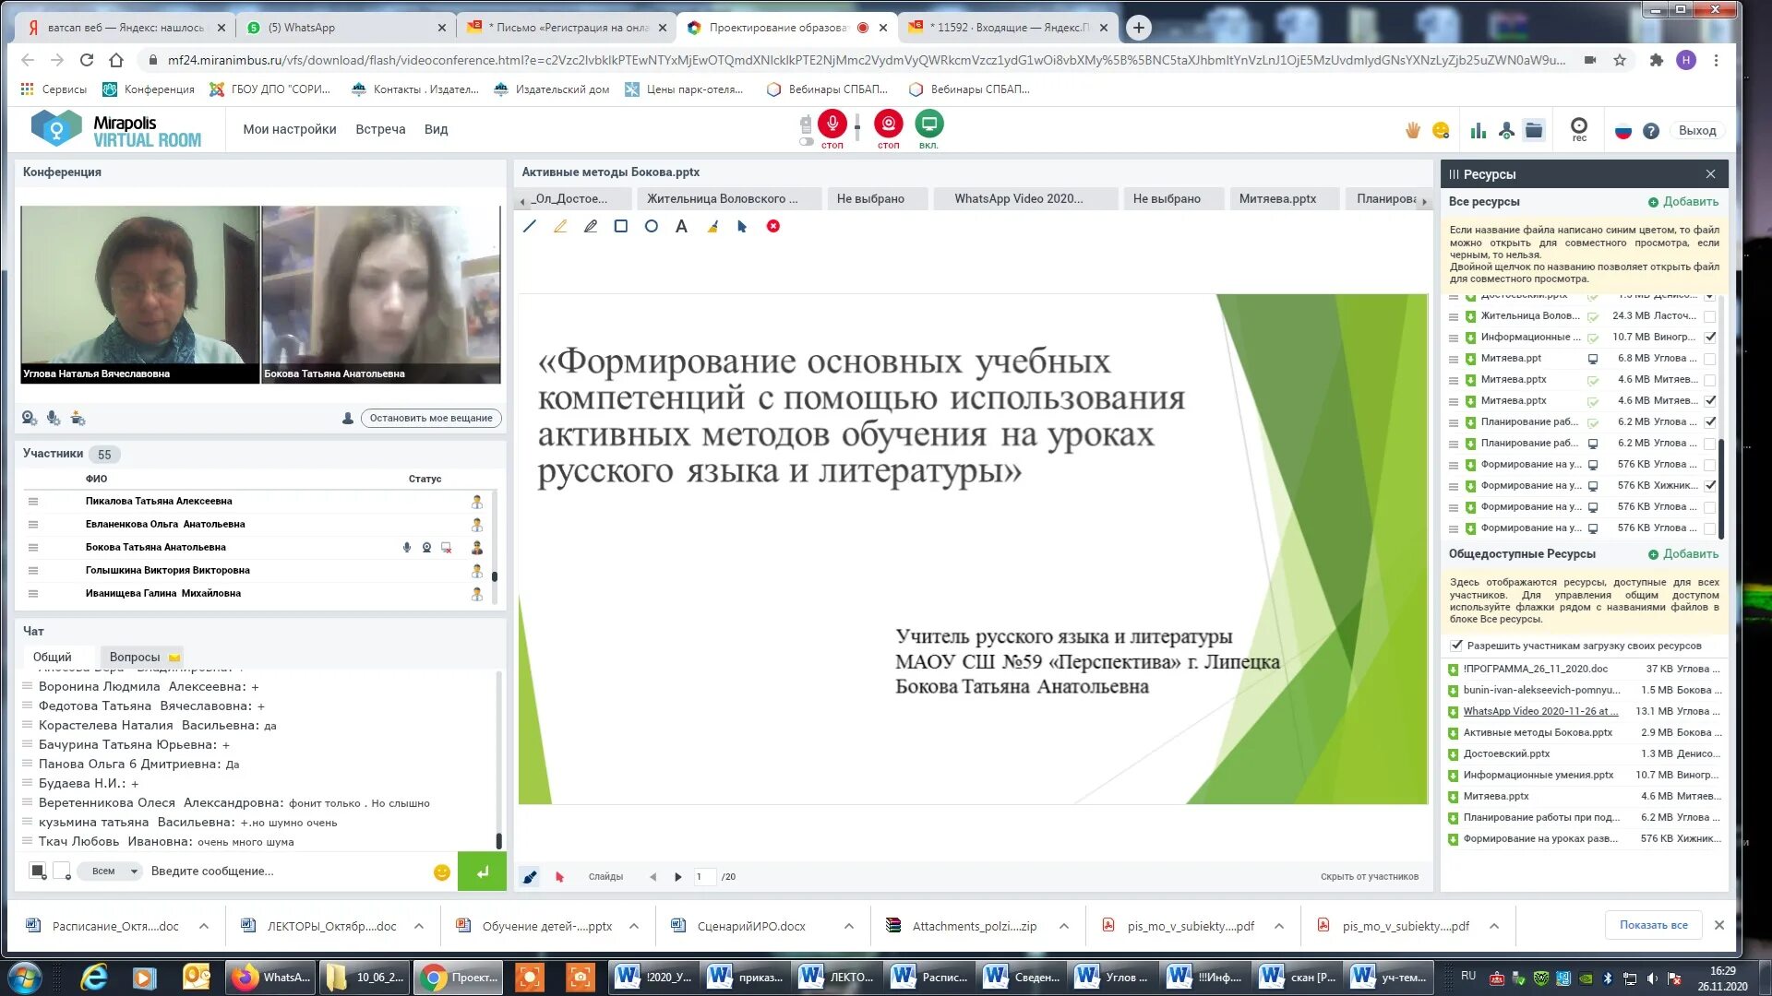Expand options for ЛЕКТОРЫ_Октябр....doc download
The height and width of the screenshot is (996, 1772).
pyautogui.click(x=419, y=926)
